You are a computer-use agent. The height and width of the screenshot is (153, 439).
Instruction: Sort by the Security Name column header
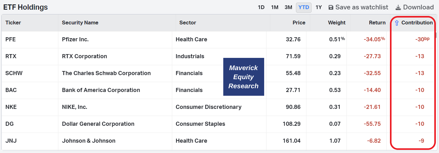[x=80, y=23]
